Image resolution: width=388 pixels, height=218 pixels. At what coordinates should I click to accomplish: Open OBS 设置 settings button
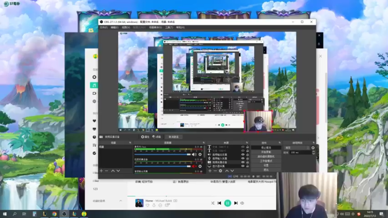[266, 165]
